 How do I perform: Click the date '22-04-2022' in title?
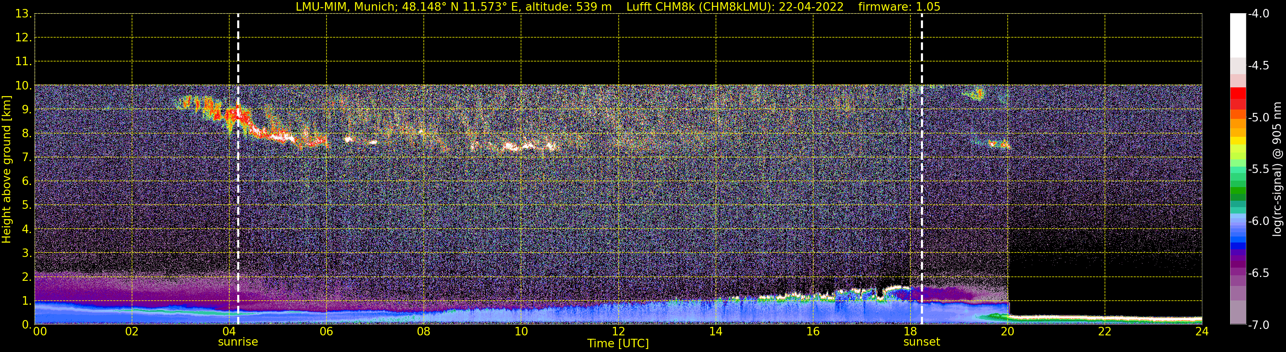811,7
